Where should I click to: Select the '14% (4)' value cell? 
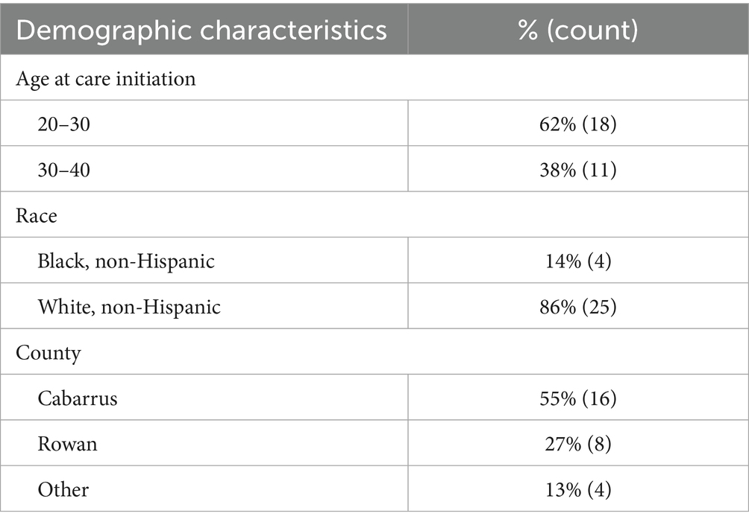[578, 261]
